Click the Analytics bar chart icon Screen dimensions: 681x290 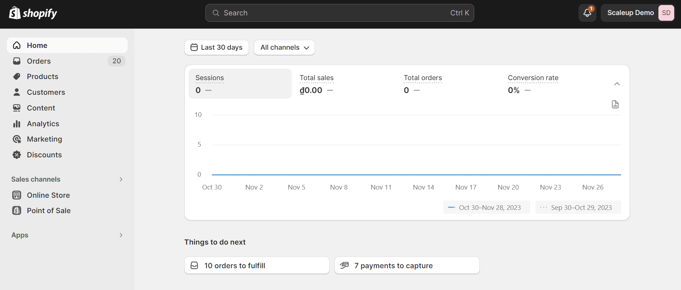17,124
